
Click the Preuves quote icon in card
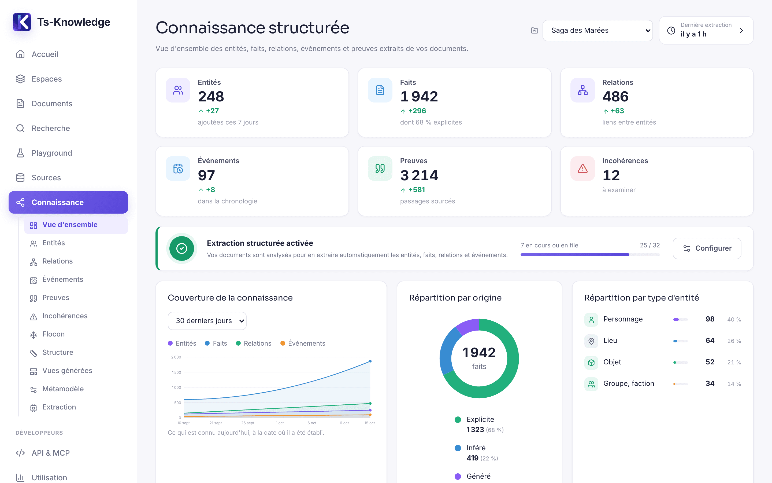pyautogui.click(x=380, y=169)
